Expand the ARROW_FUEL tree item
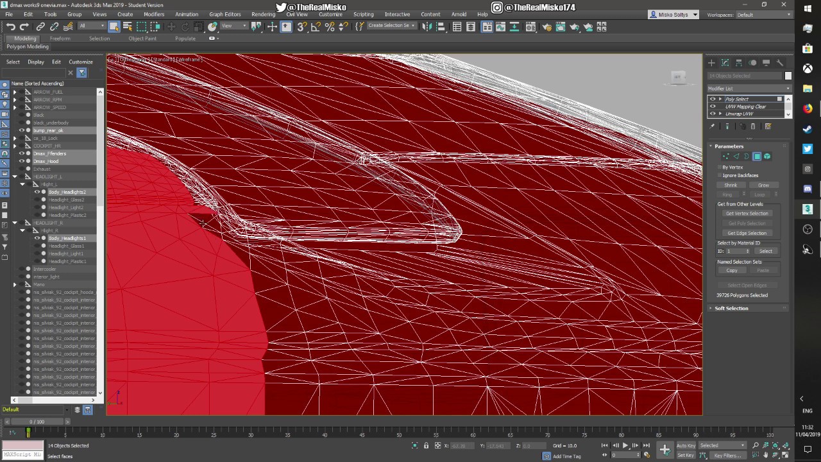 [x=15, y=92]
